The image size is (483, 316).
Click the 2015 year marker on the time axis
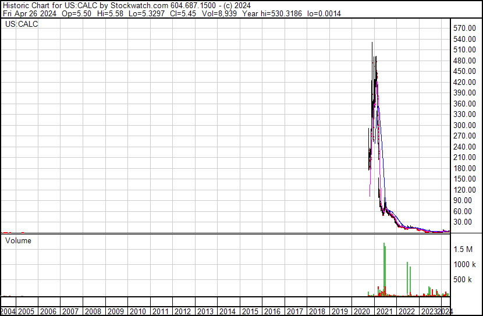(x=250, y=311)
